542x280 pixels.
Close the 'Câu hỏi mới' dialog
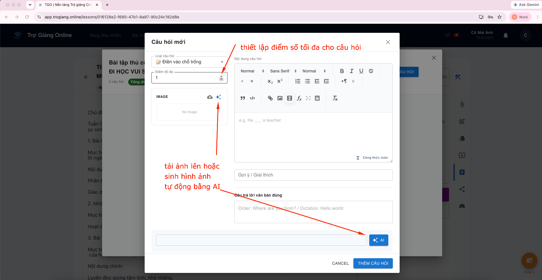(388, 42)
